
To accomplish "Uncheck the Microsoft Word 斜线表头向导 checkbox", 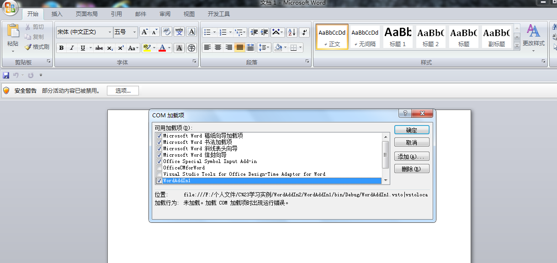I will click(x=159, y=148).
